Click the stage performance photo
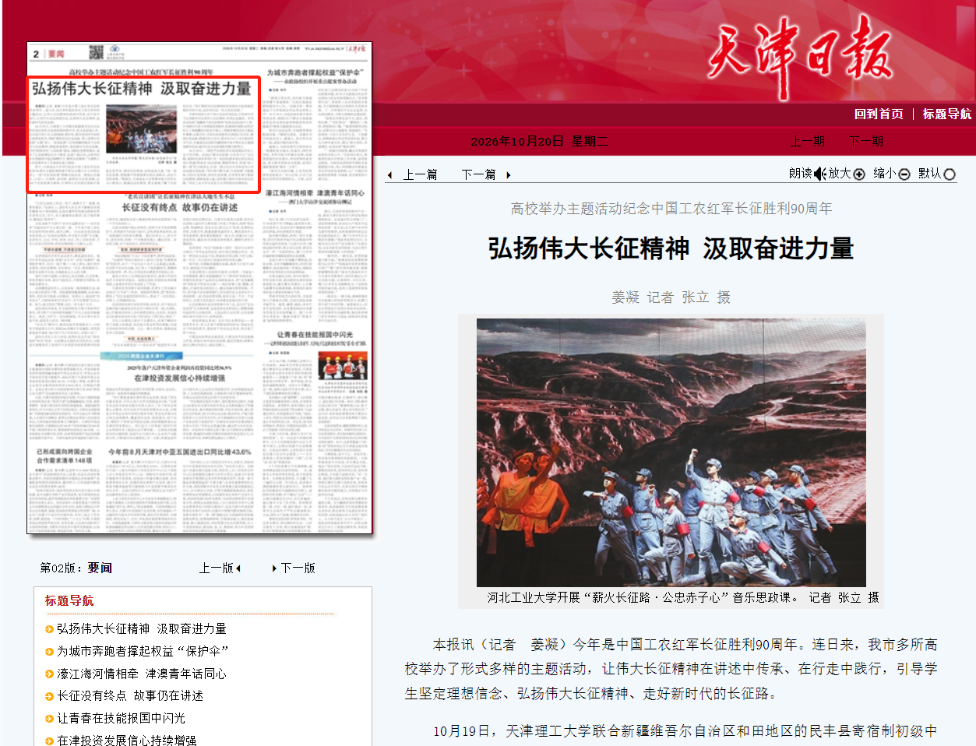The image size is (976, 746). [x=671, y=452]
